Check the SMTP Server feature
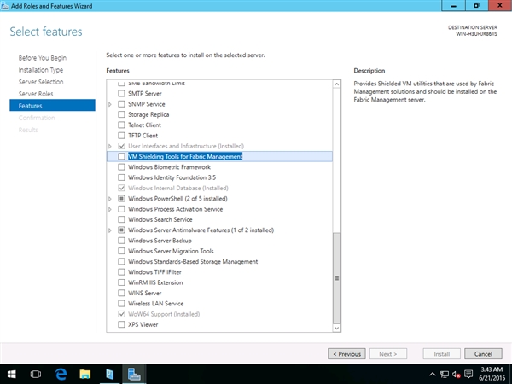 coord(121,94)
